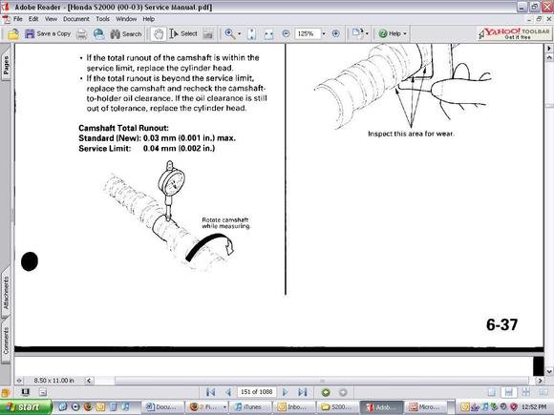Screen dimensions: 554x415
Task: Choose the Zoom In magnifier tool
Action: (x=230, y=34)
